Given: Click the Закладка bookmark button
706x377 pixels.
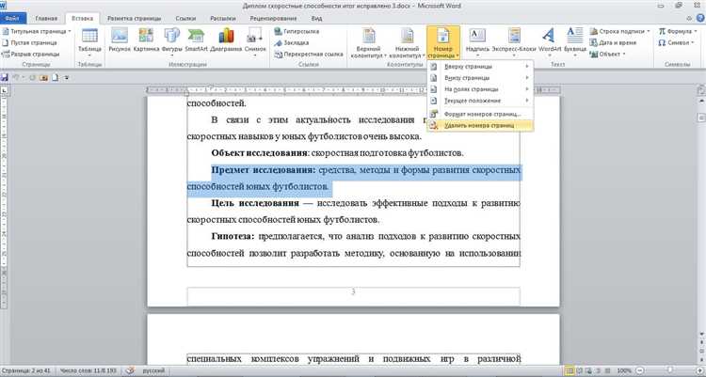Looking at the screenshot, I should coord(291,42).
